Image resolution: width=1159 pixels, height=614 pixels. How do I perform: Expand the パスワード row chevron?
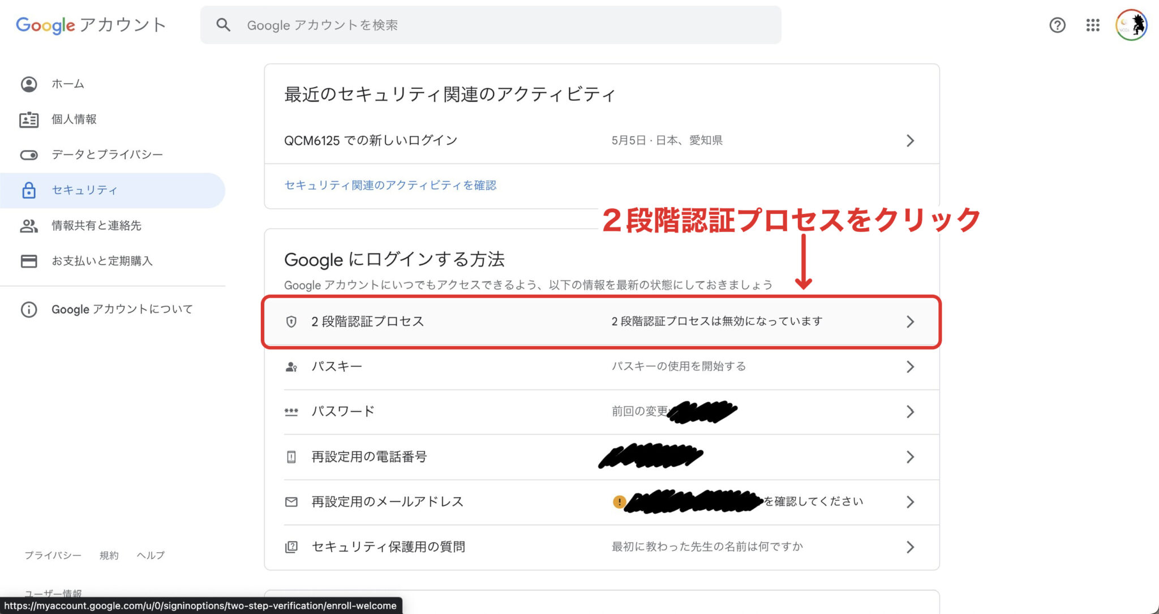tap(910, 411)
